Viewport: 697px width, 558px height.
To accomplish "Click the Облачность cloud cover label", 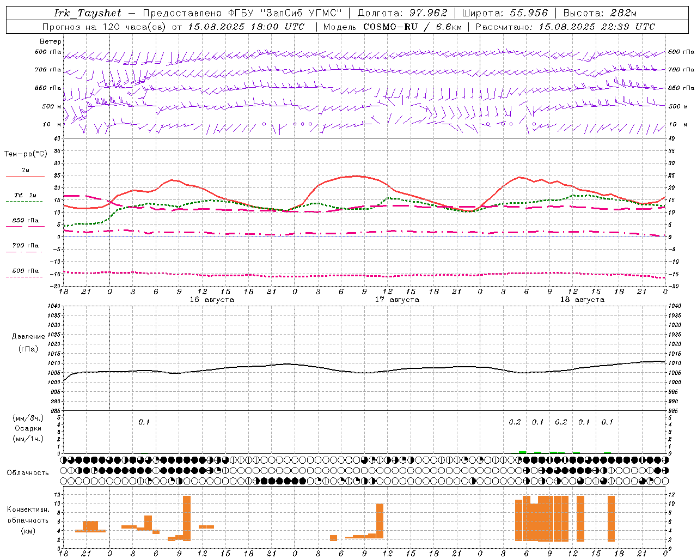I will [x=28, y=472].
